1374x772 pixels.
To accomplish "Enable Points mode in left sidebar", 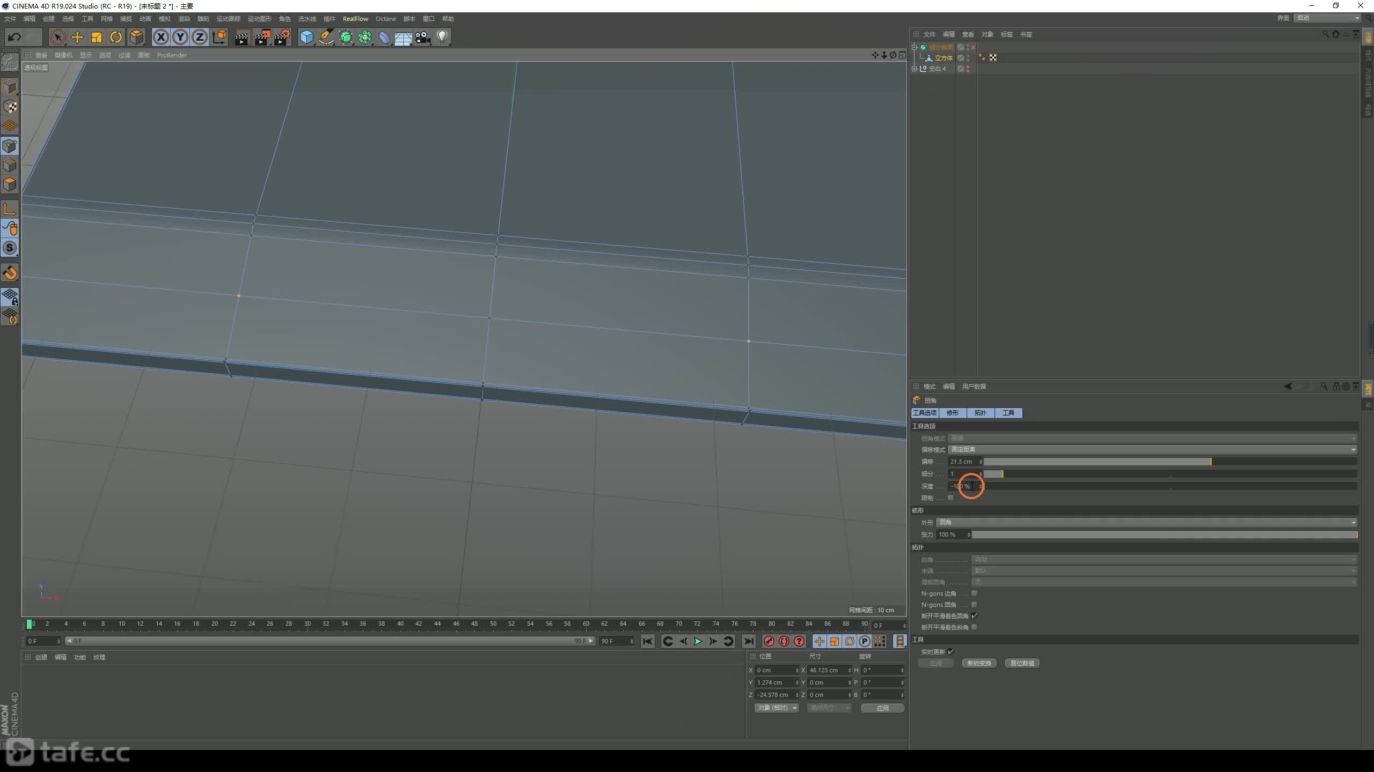I will click(x=10, y=146).
